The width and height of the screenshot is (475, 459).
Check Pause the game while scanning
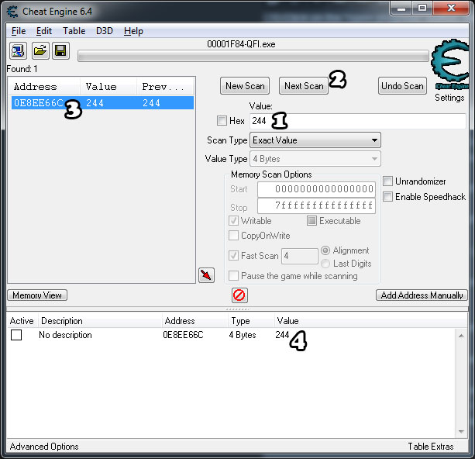click(233, 276)
